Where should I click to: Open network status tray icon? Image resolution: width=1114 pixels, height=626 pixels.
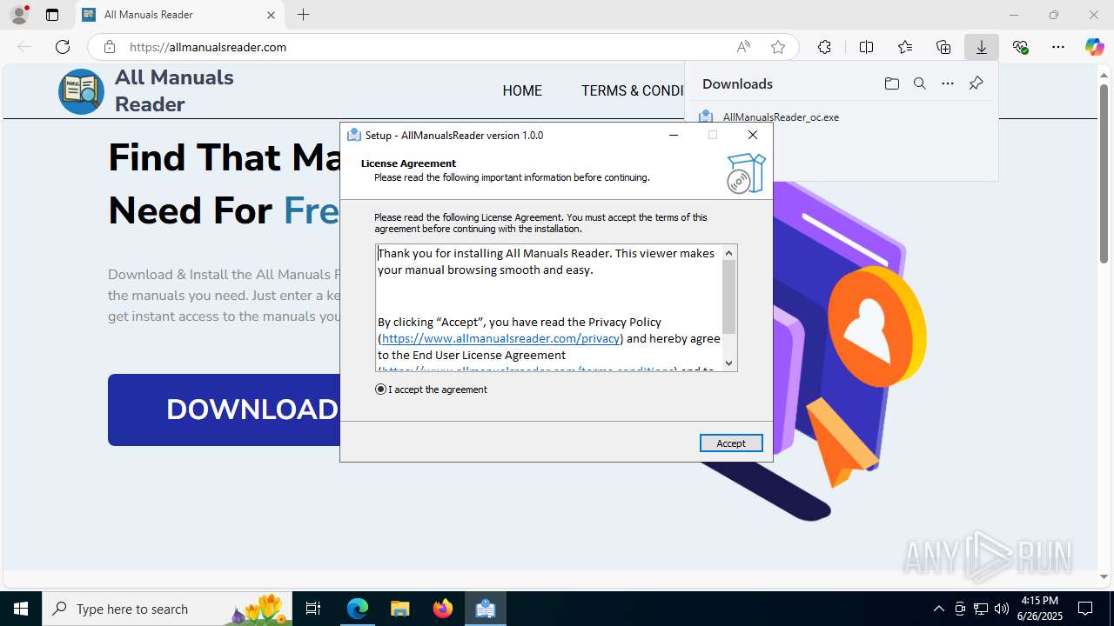(x=981, y=609)
